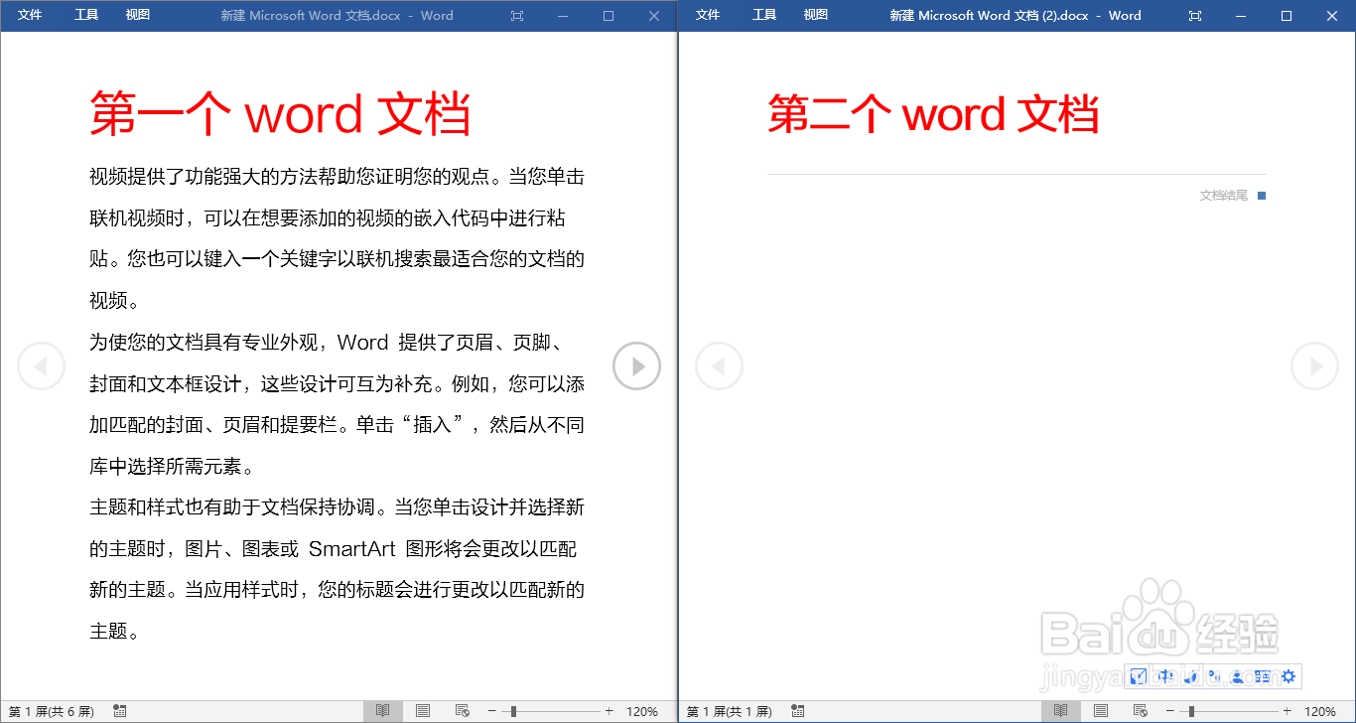Go to next screen in left document

pyautogui.click(x=636, y=366)
